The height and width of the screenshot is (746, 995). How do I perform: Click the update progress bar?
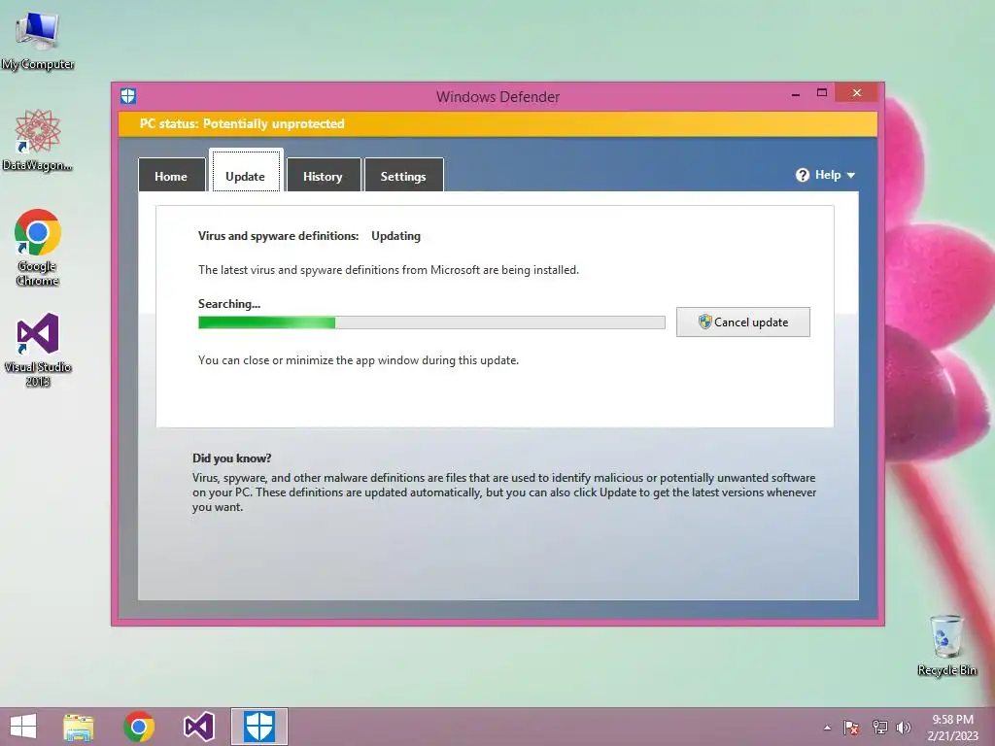(x=431, y=322)
